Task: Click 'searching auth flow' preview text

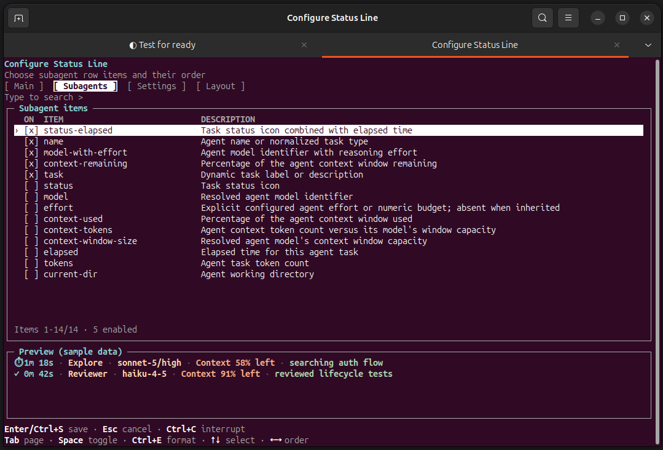Action: [336, 363]
